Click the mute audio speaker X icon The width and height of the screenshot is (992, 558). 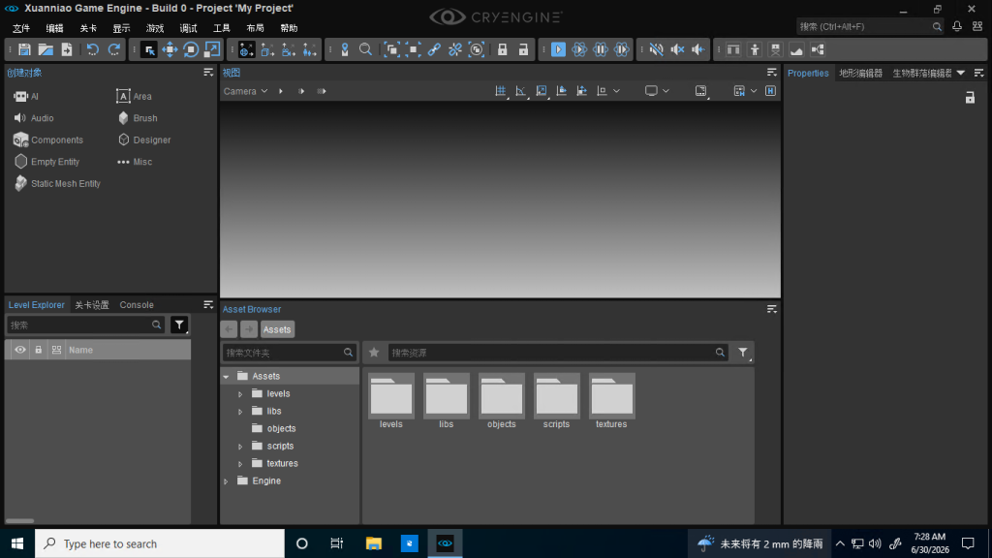point(677,49)
